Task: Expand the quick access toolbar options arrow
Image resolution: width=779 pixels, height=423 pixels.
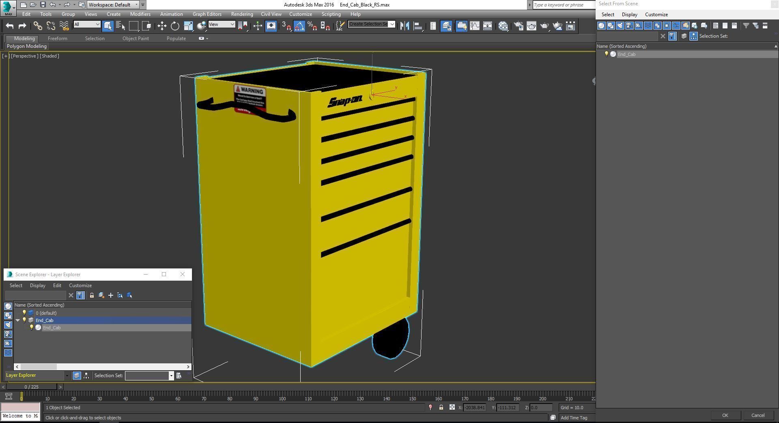Action: click(x=143, y=5)
